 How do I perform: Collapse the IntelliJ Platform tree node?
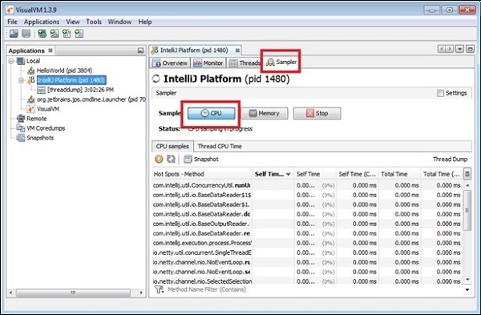pos(21,80)
